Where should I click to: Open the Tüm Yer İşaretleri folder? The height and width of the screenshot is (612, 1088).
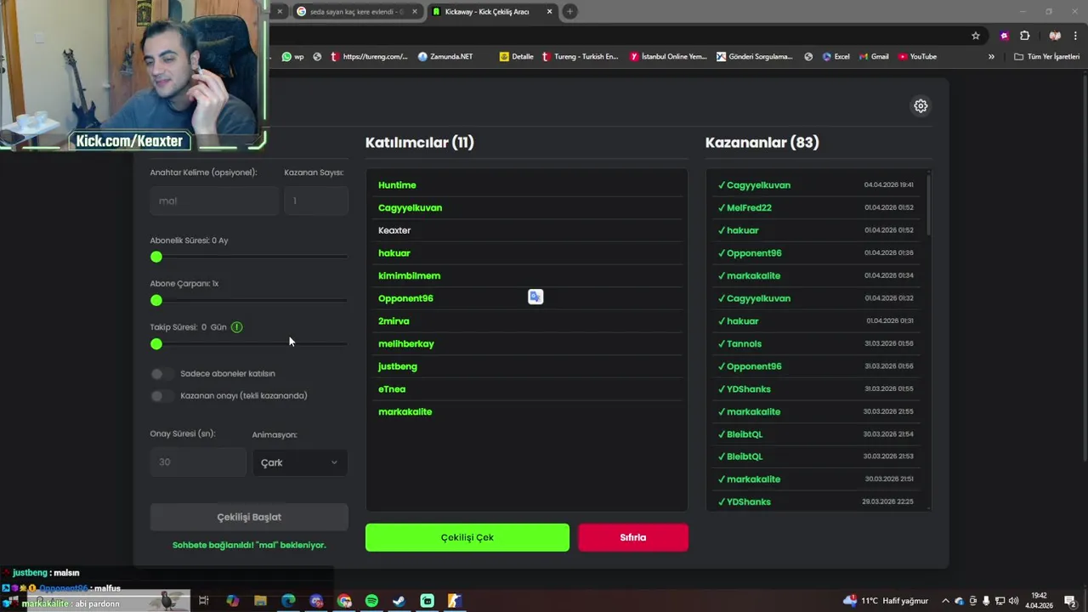point(1046,57)
